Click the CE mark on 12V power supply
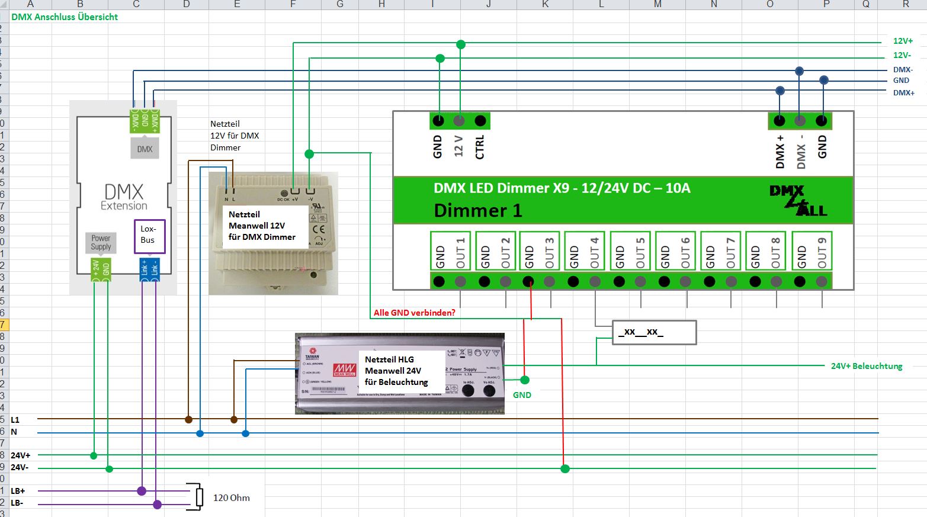The image size is (927, 517). pos(318,229)
